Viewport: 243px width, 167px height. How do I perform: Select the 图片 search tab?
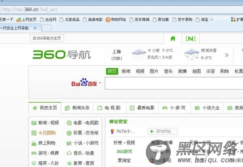pos(154,71)
